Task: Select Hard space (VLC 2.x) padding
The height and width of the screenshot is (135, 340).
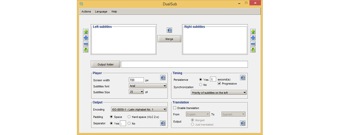Action: click(129, 117)
